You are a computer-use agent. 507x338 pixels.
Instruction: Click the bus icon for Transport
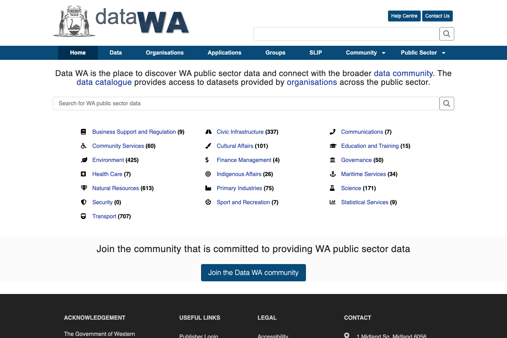point(83,216)
